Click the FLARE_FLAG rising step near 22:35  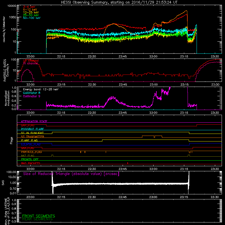click(x=102, y=140)
